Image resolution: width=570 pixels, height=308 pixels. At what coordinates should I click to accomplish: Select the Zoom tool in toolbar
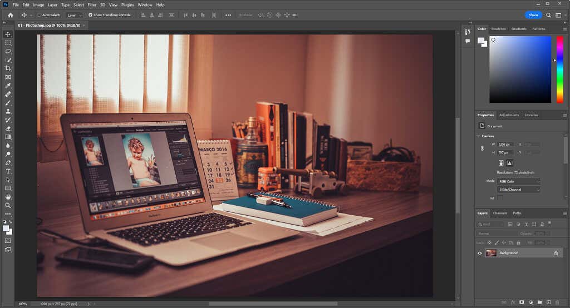[8, 205]
